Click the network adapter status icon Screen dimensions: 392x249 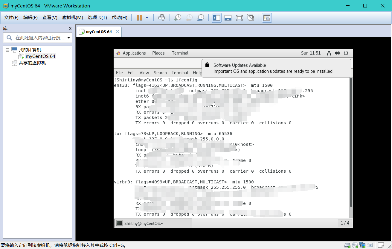[362, 245]
